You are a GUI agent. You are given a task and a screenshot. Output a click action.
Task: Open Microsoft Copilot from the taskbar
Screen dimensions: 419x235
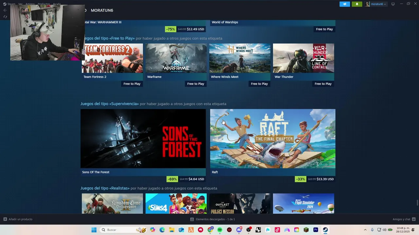coord(153,230)
